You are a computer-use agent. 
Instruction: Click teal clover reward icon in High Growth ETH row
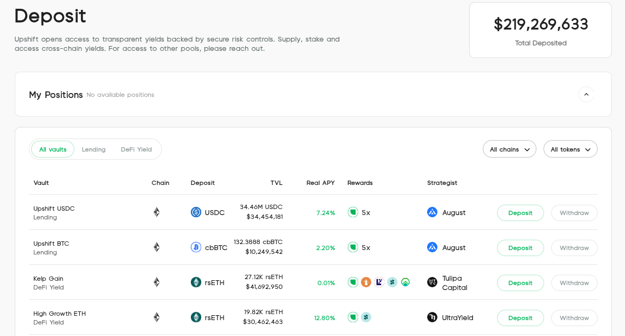click(366, 317)
